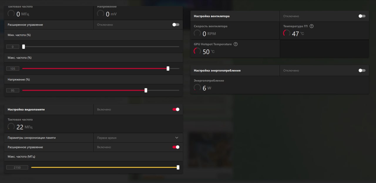
Task: Click the Макс. частота (%) slider handle
Action: point(168,69)
